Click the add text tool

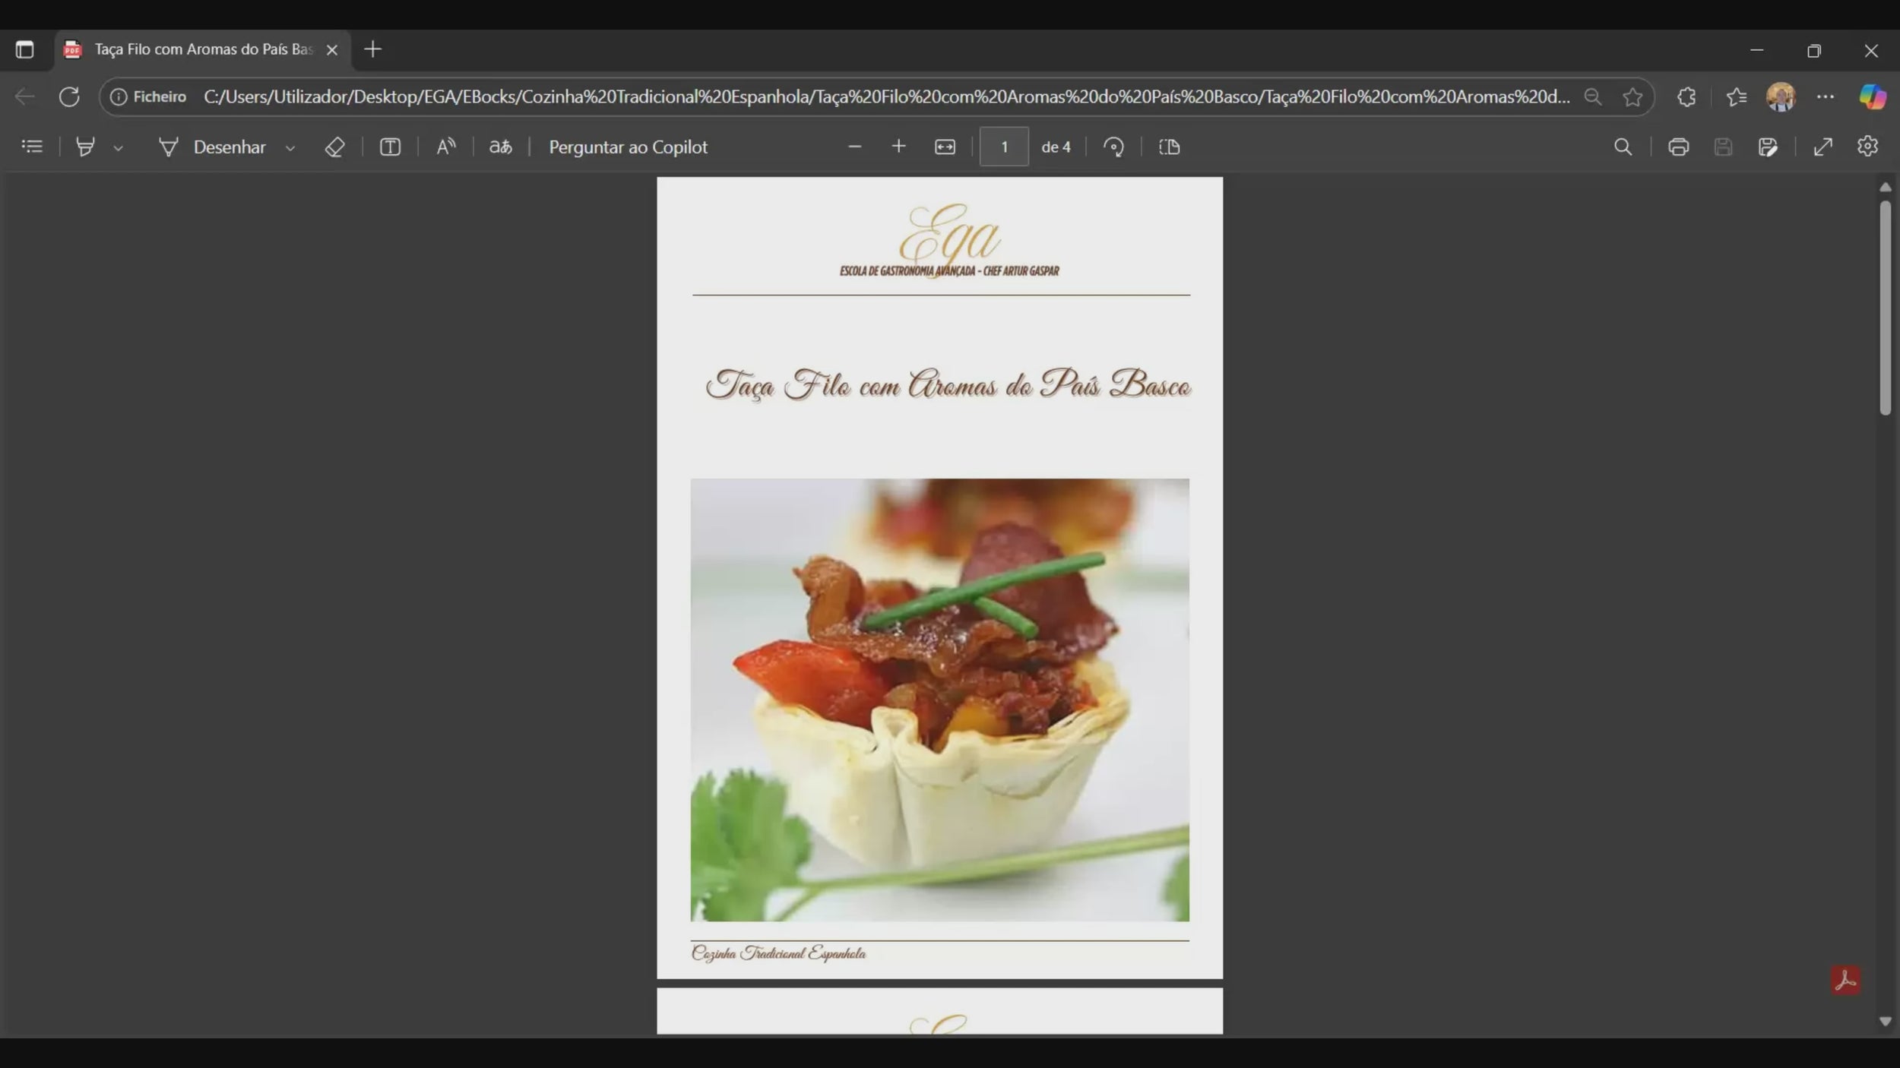pos(390,147)
